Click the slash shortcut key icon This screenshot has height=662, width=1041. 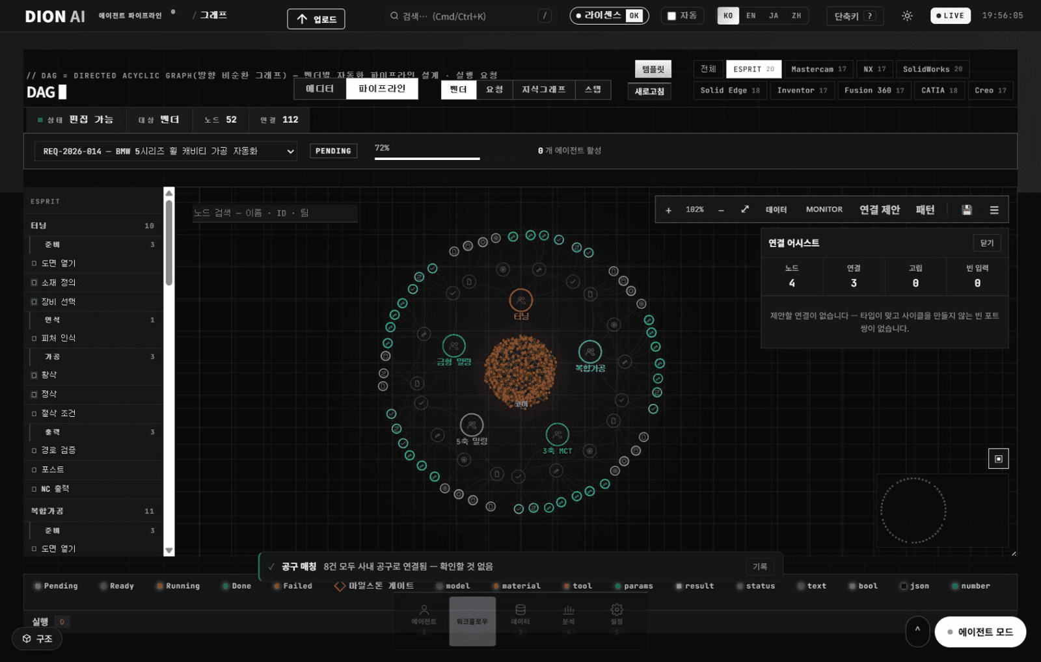coord(545,16)
